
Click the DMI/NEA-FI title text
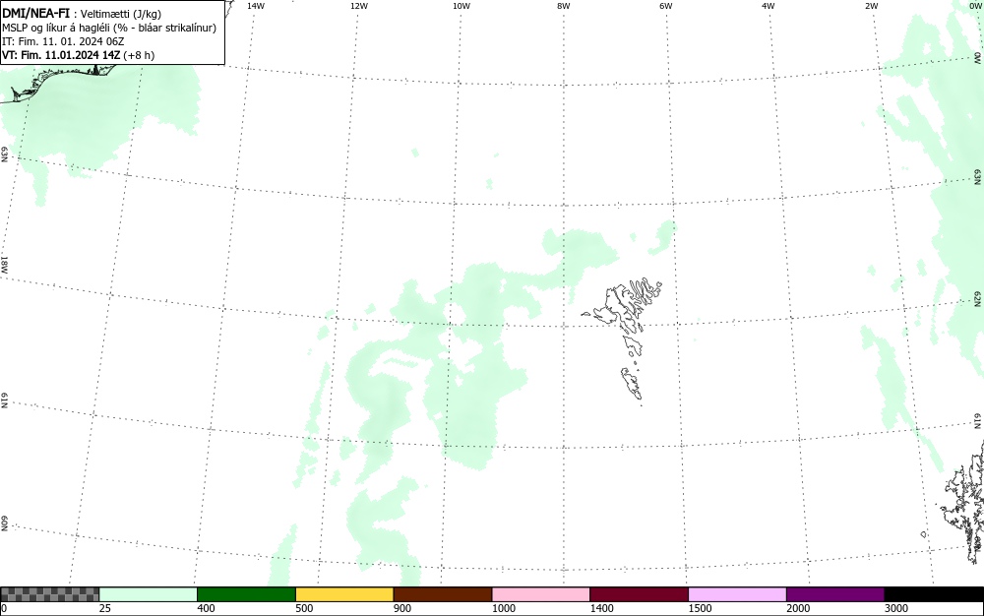35,13
